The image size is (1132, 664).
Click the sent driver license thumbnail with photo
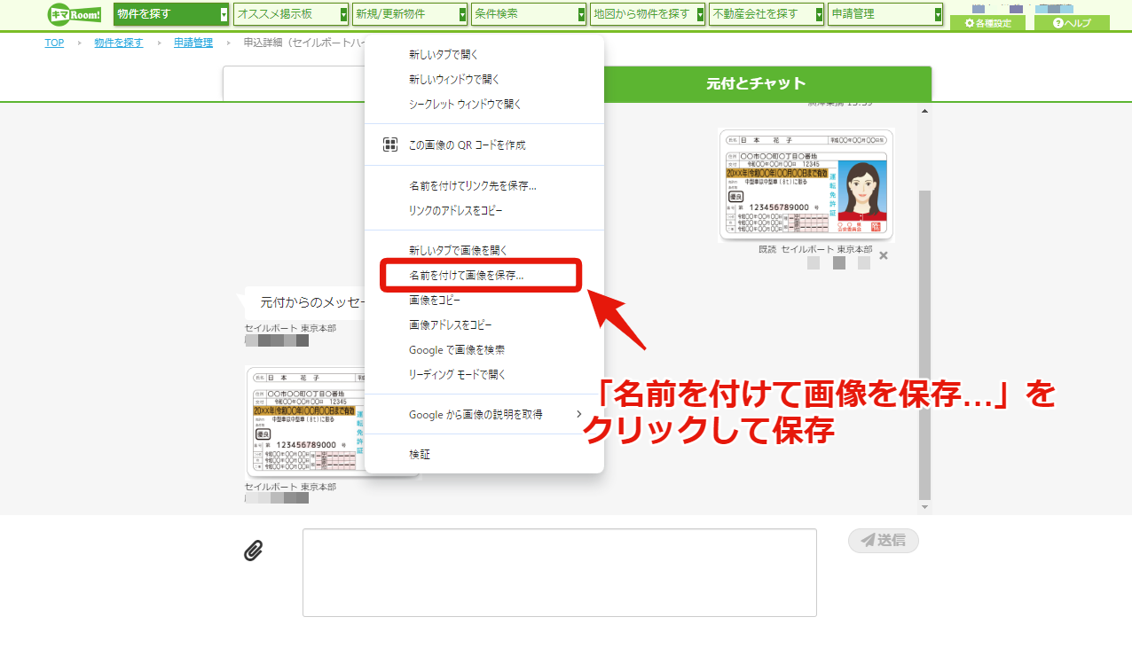[x=806, y=184]
